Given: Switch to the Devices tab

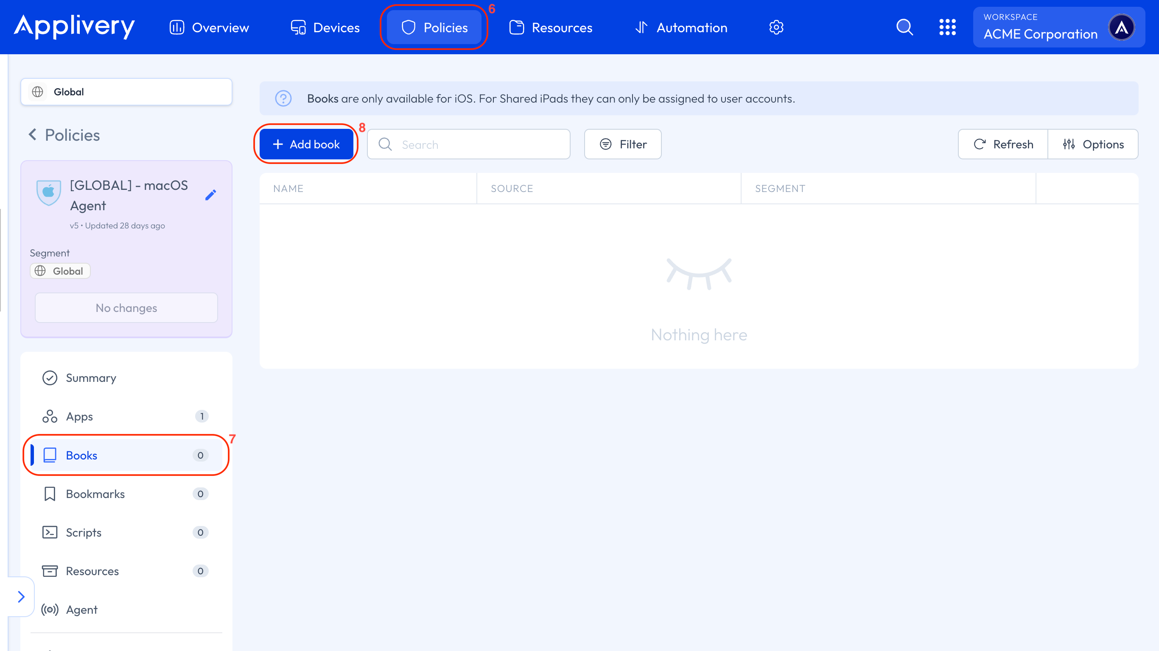Looking at the screenshot, I should pyautogui.click(x=325, y=28).
